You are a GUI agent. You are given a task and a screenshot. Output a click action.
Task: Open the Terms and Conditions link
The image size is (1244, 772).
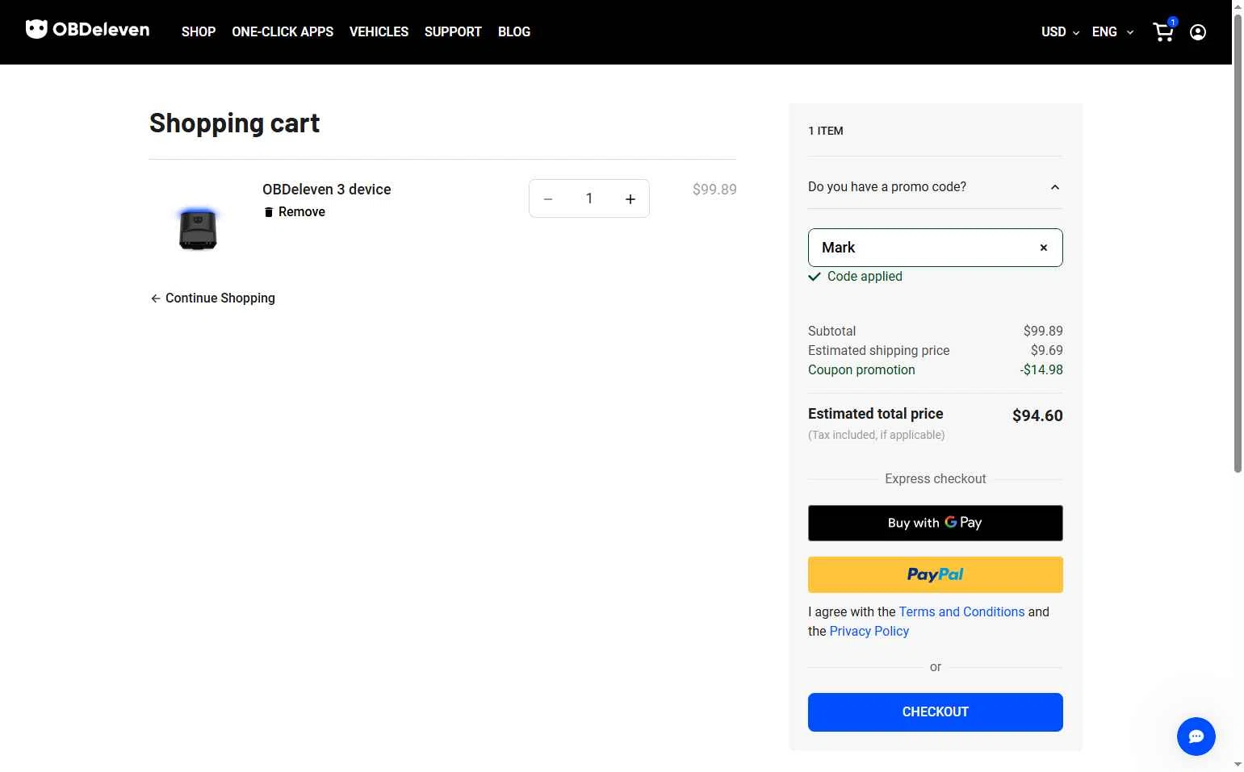tap(961, 611)
